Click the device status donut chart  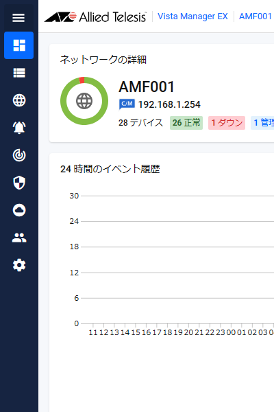[84, 101]
